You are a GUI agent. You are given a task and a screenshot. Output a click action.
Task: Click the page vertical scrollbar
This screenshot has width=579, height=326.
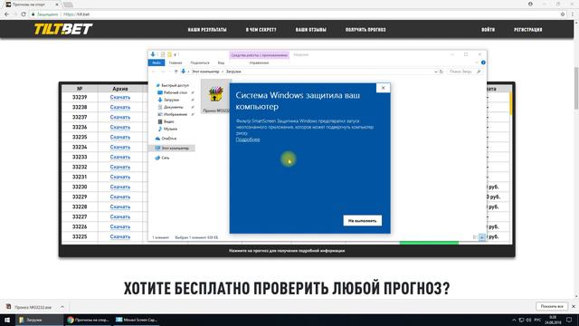point(576,89)
